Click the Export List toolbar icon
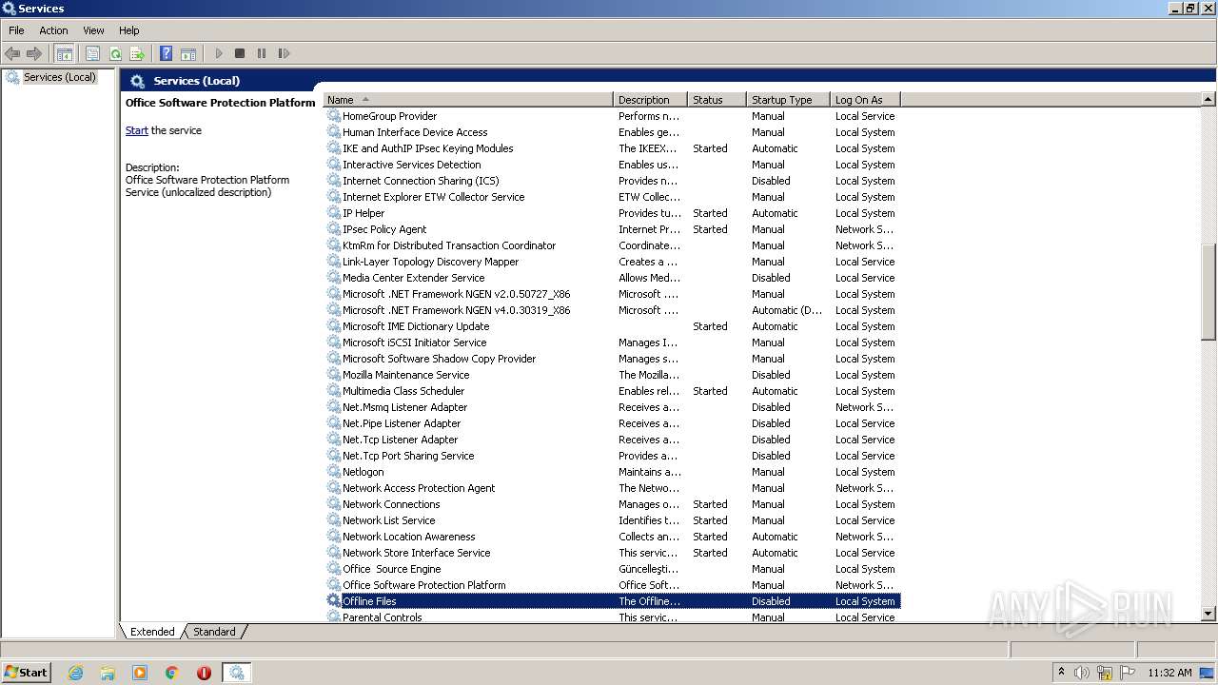 click(x=137, y=54)
